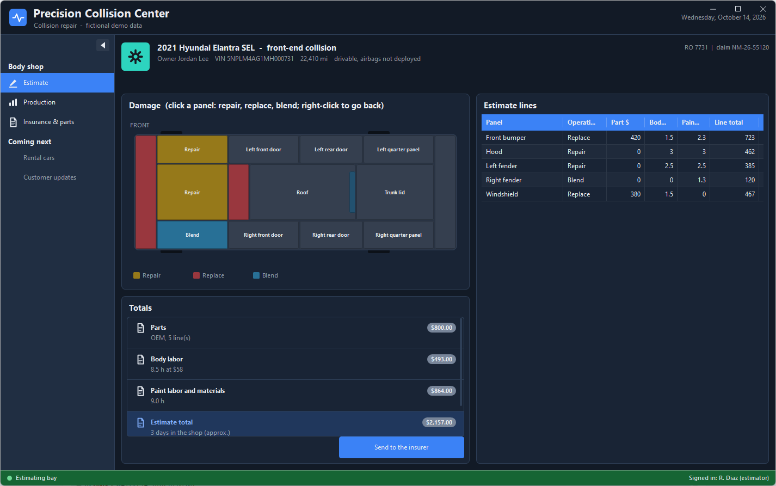Open the Estimate sidebar item
Viewport: 776px width, 486px height.
[x=57, y=83]
